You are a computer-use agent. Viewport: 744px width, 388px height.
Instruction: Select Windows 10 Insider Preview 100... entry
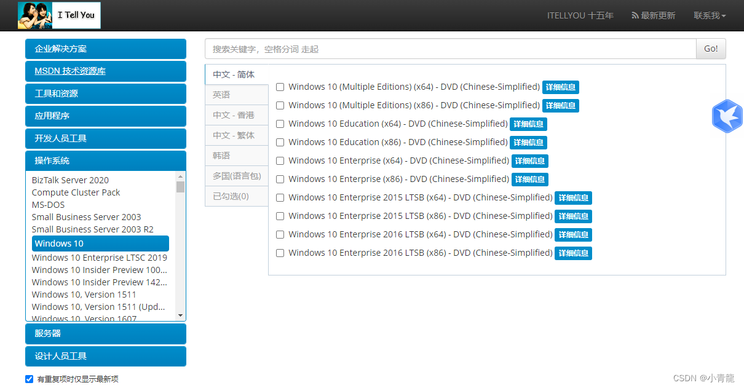click(100, 270)
